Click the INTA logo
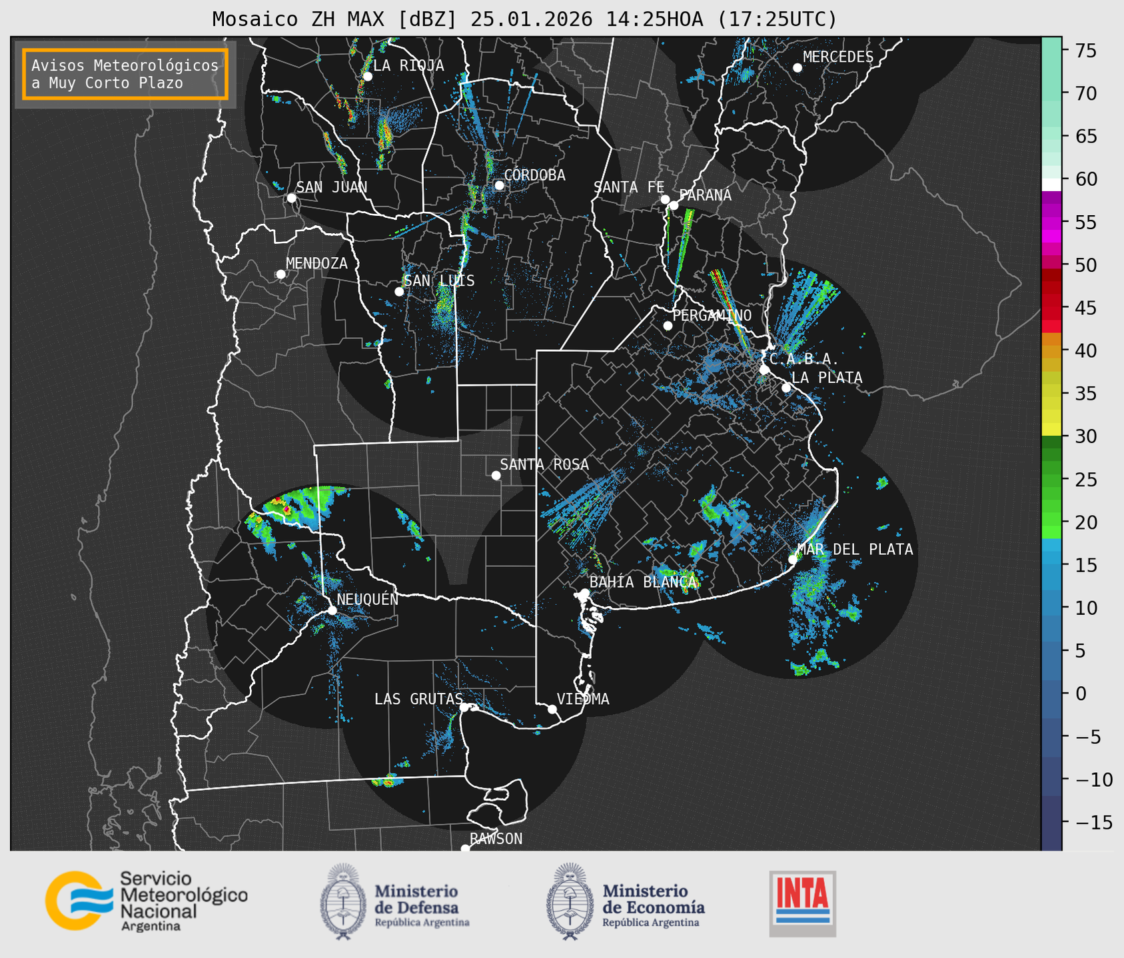Viewport: 1124px width, 958px height. coord(802,903)
